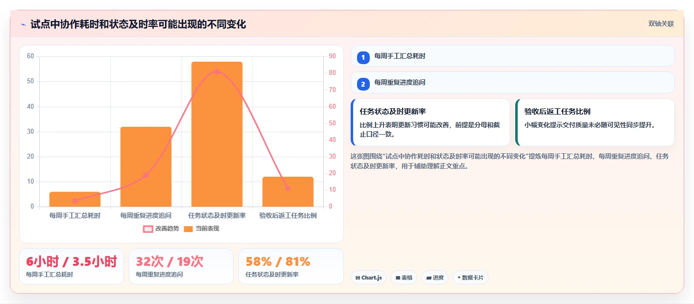
Task: Click the orange bar for 验收后返工任务比例
Action: pos(288,191)
